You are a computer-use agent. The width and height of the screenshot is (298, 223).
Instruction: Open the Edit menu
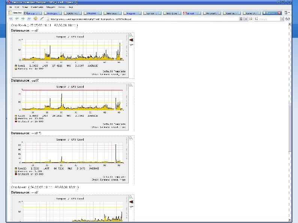[17, 7]
